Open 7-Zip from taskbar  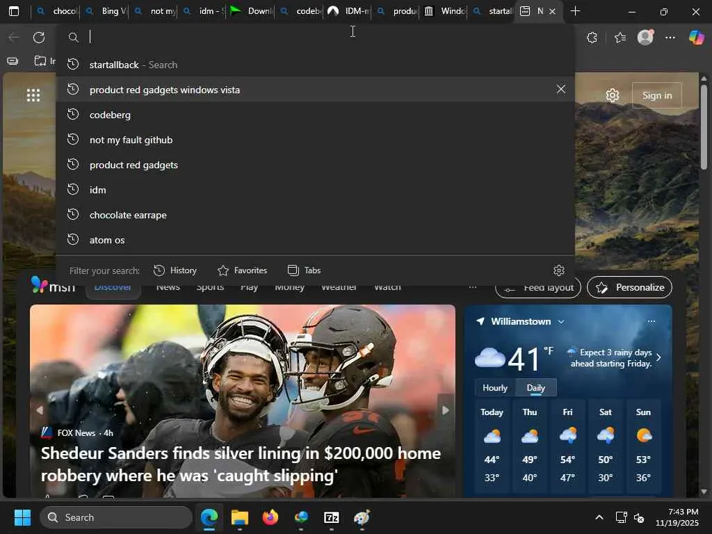tap(332, 517)
